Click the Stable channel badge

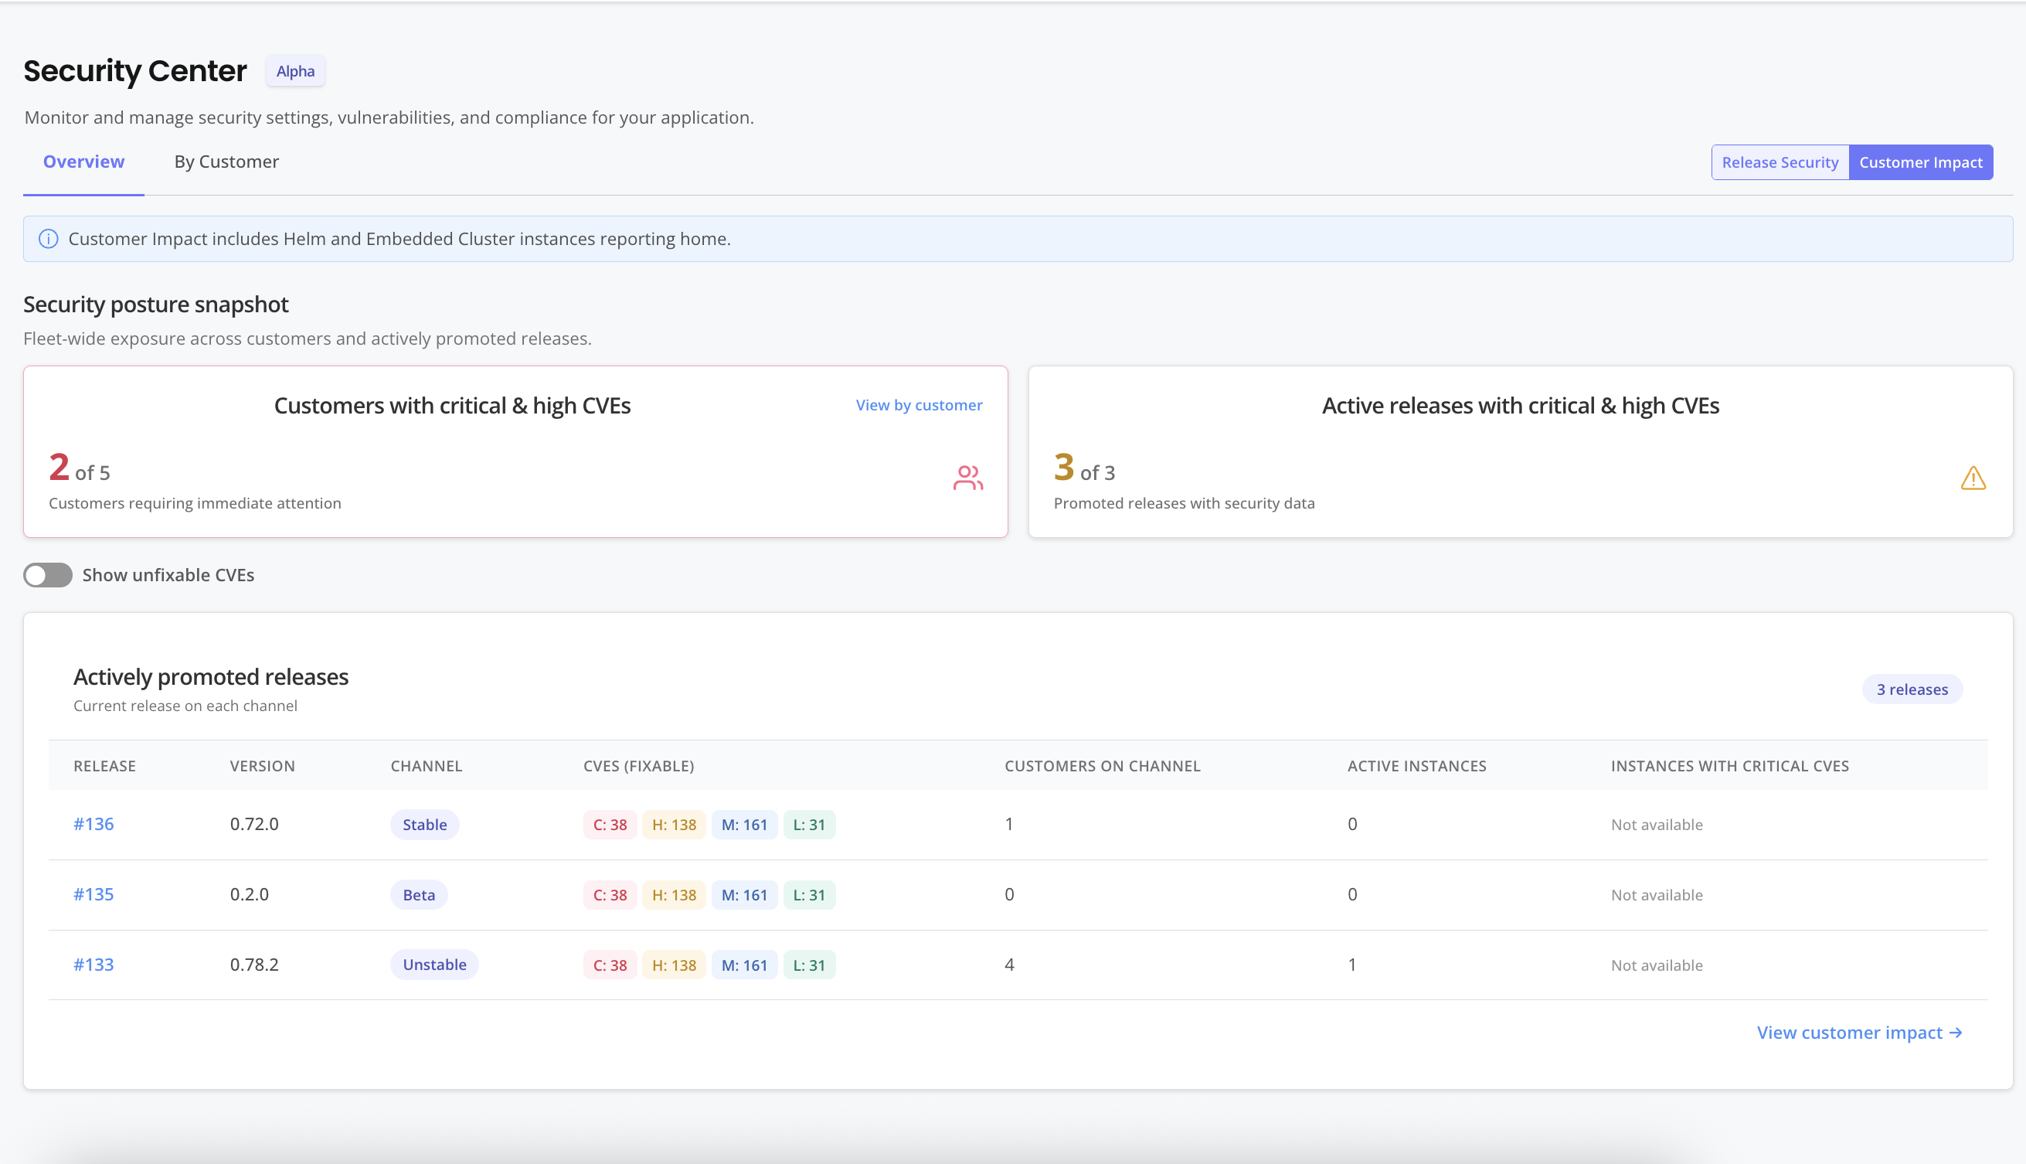pos(424,824)
